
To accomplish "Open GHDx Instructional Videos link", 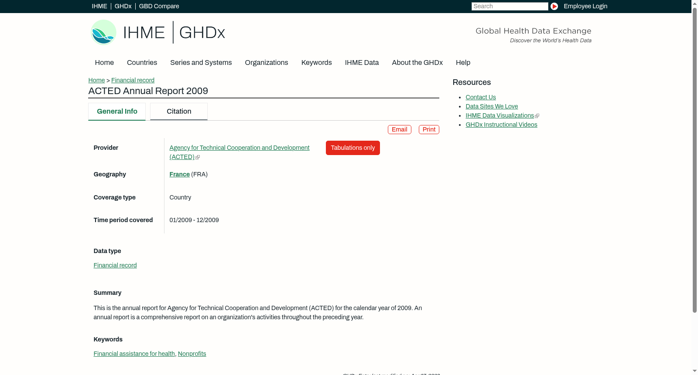I will 501,125.
